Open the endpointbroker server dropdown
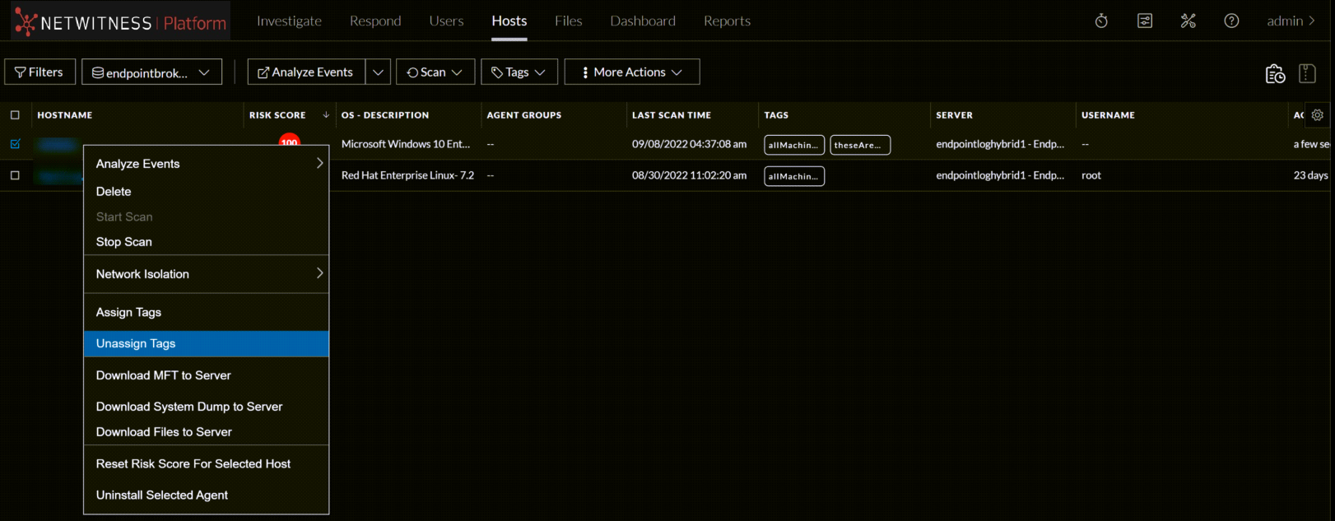The width and height of the screenshot is (1335, 521). (x=151, y=72)
